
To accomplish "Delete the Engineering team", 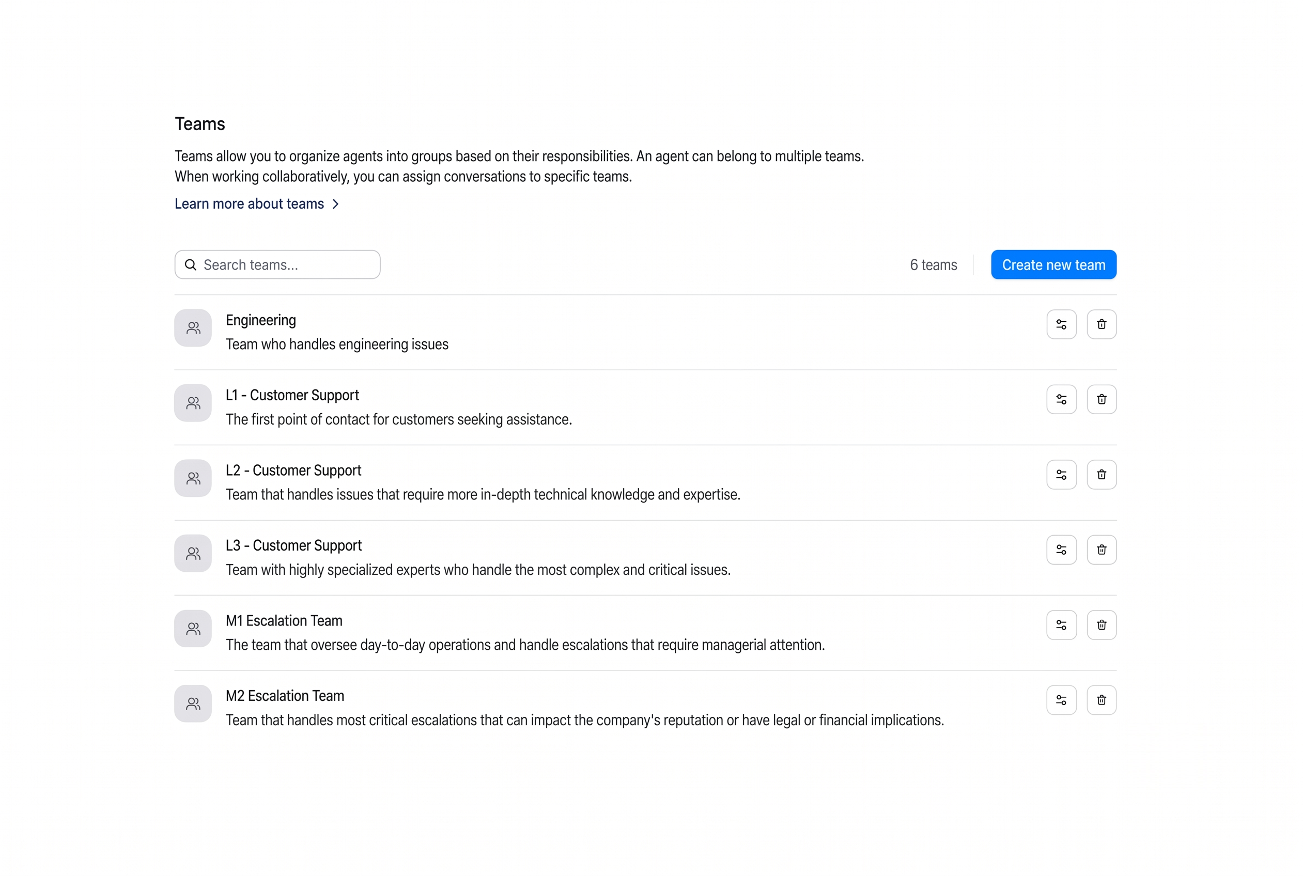I will pyautogui.click(x=1102, y=324).
